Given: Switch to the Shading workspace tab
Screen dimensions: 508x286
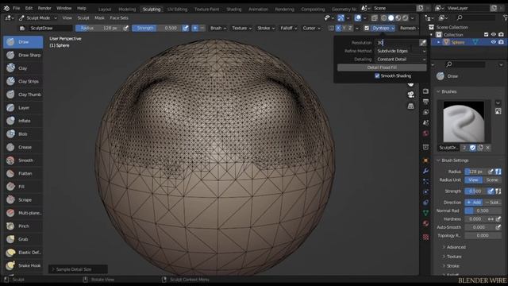Looking at the screenshot, I should click(x=233, y=9).
